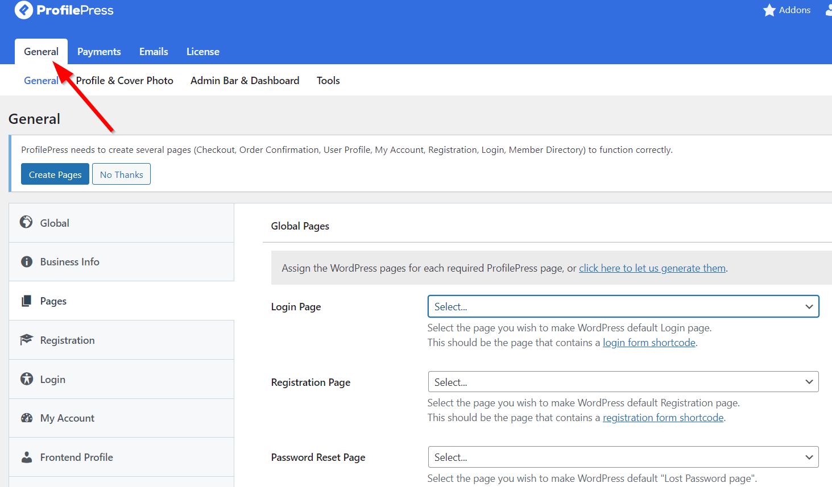Select My Account in the sidebar

[x=121, y=418]
